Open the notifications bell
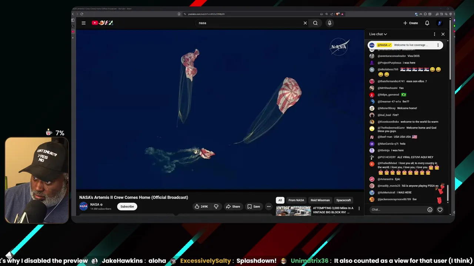Image resolution: width=474 pixels, height=266 pixels. coord(427,23)
